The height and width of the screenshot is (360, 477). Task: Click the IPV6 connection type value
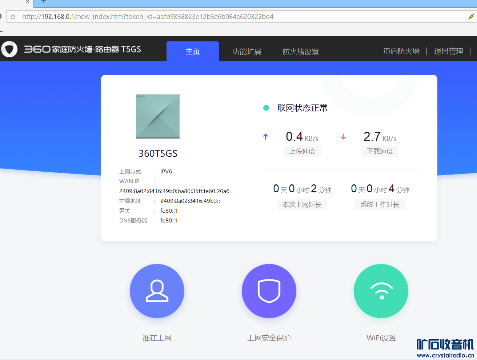pyautogui.click(x=166, y=172)
